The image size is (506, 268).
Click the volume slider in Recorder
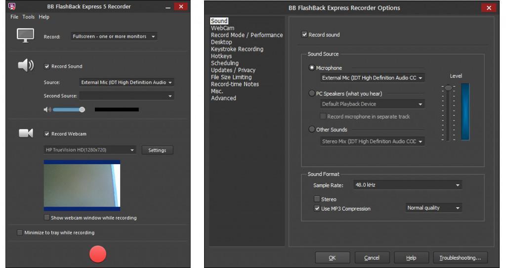pos(69,110)
